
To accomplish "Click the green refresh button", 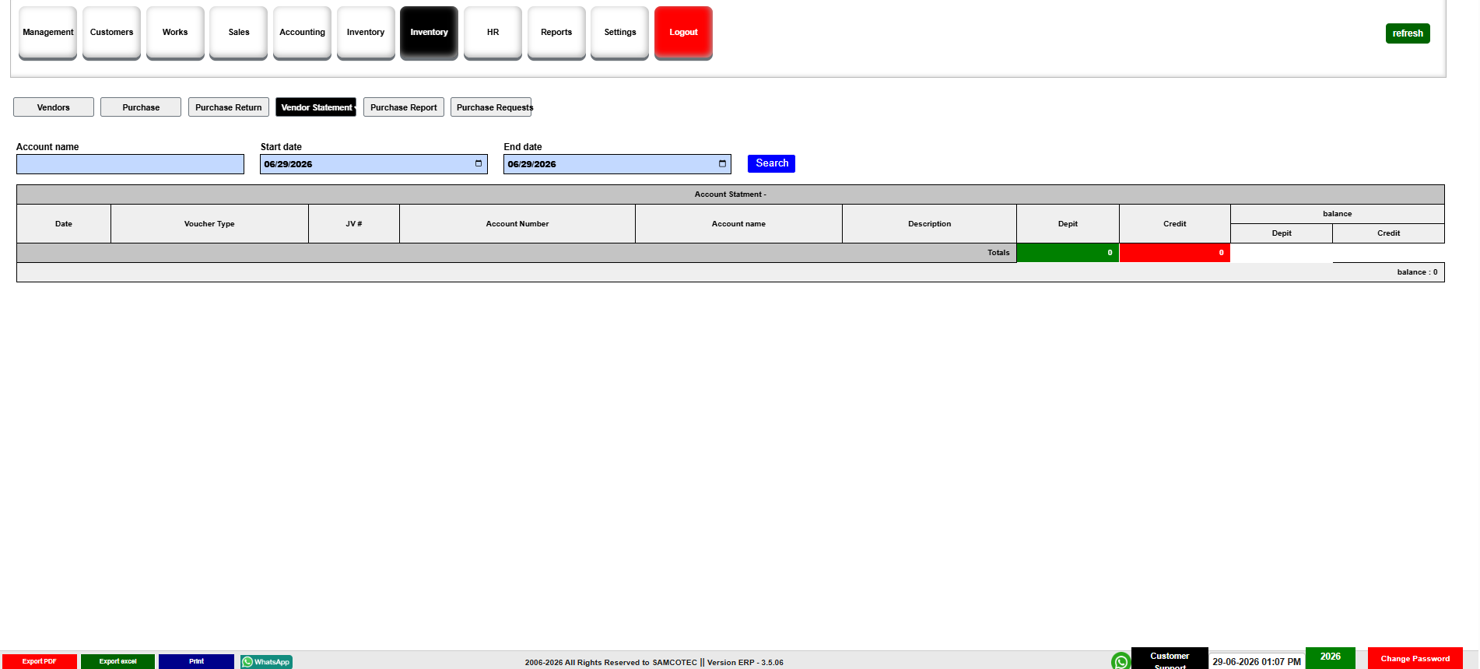I will pos(1408,33).
